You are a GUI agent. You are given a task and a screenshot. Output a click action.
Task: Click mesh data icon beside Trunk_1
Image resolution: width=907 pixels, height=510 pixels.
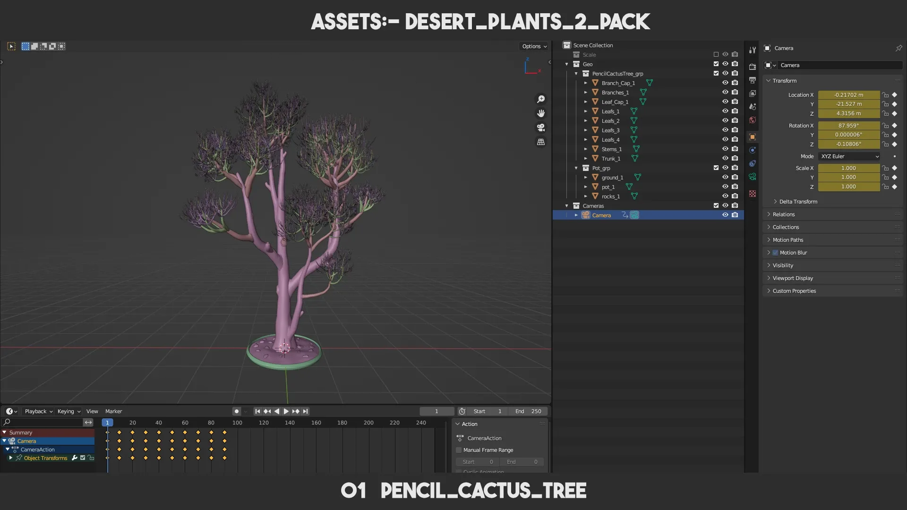tap(635, 159)
